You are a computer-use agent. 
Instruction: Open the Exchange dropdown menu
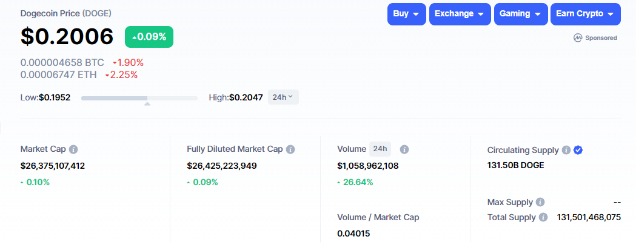coord(460,14)
